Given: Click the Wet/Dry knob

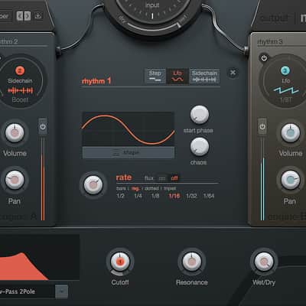Looking at the screenshot, I should coord(264,262).
